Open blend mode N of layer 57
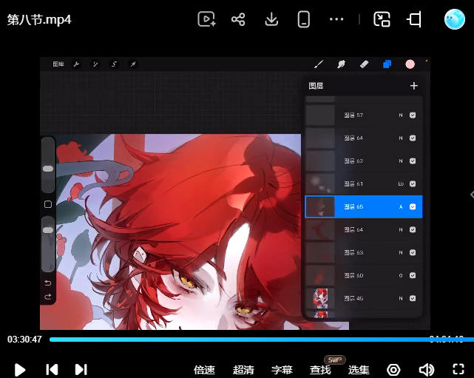The image size is (474, 378). [x=401, y=115]
